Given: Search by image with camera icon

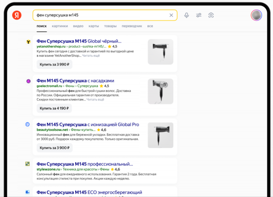Looking at the screenshot, I should (211, 15).
